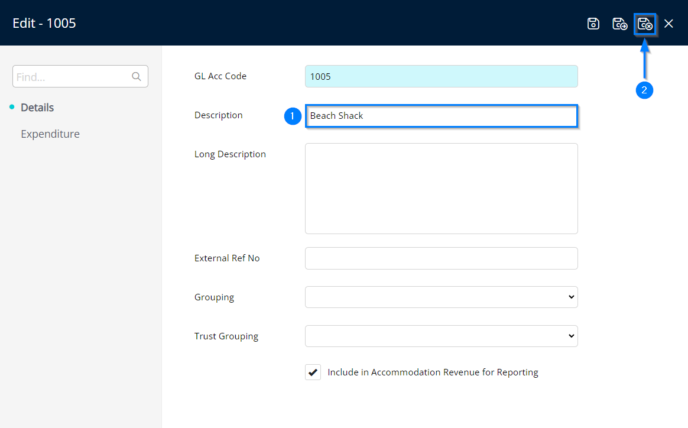
Task: Click the Save icon in header
Action: coord(593,24)
